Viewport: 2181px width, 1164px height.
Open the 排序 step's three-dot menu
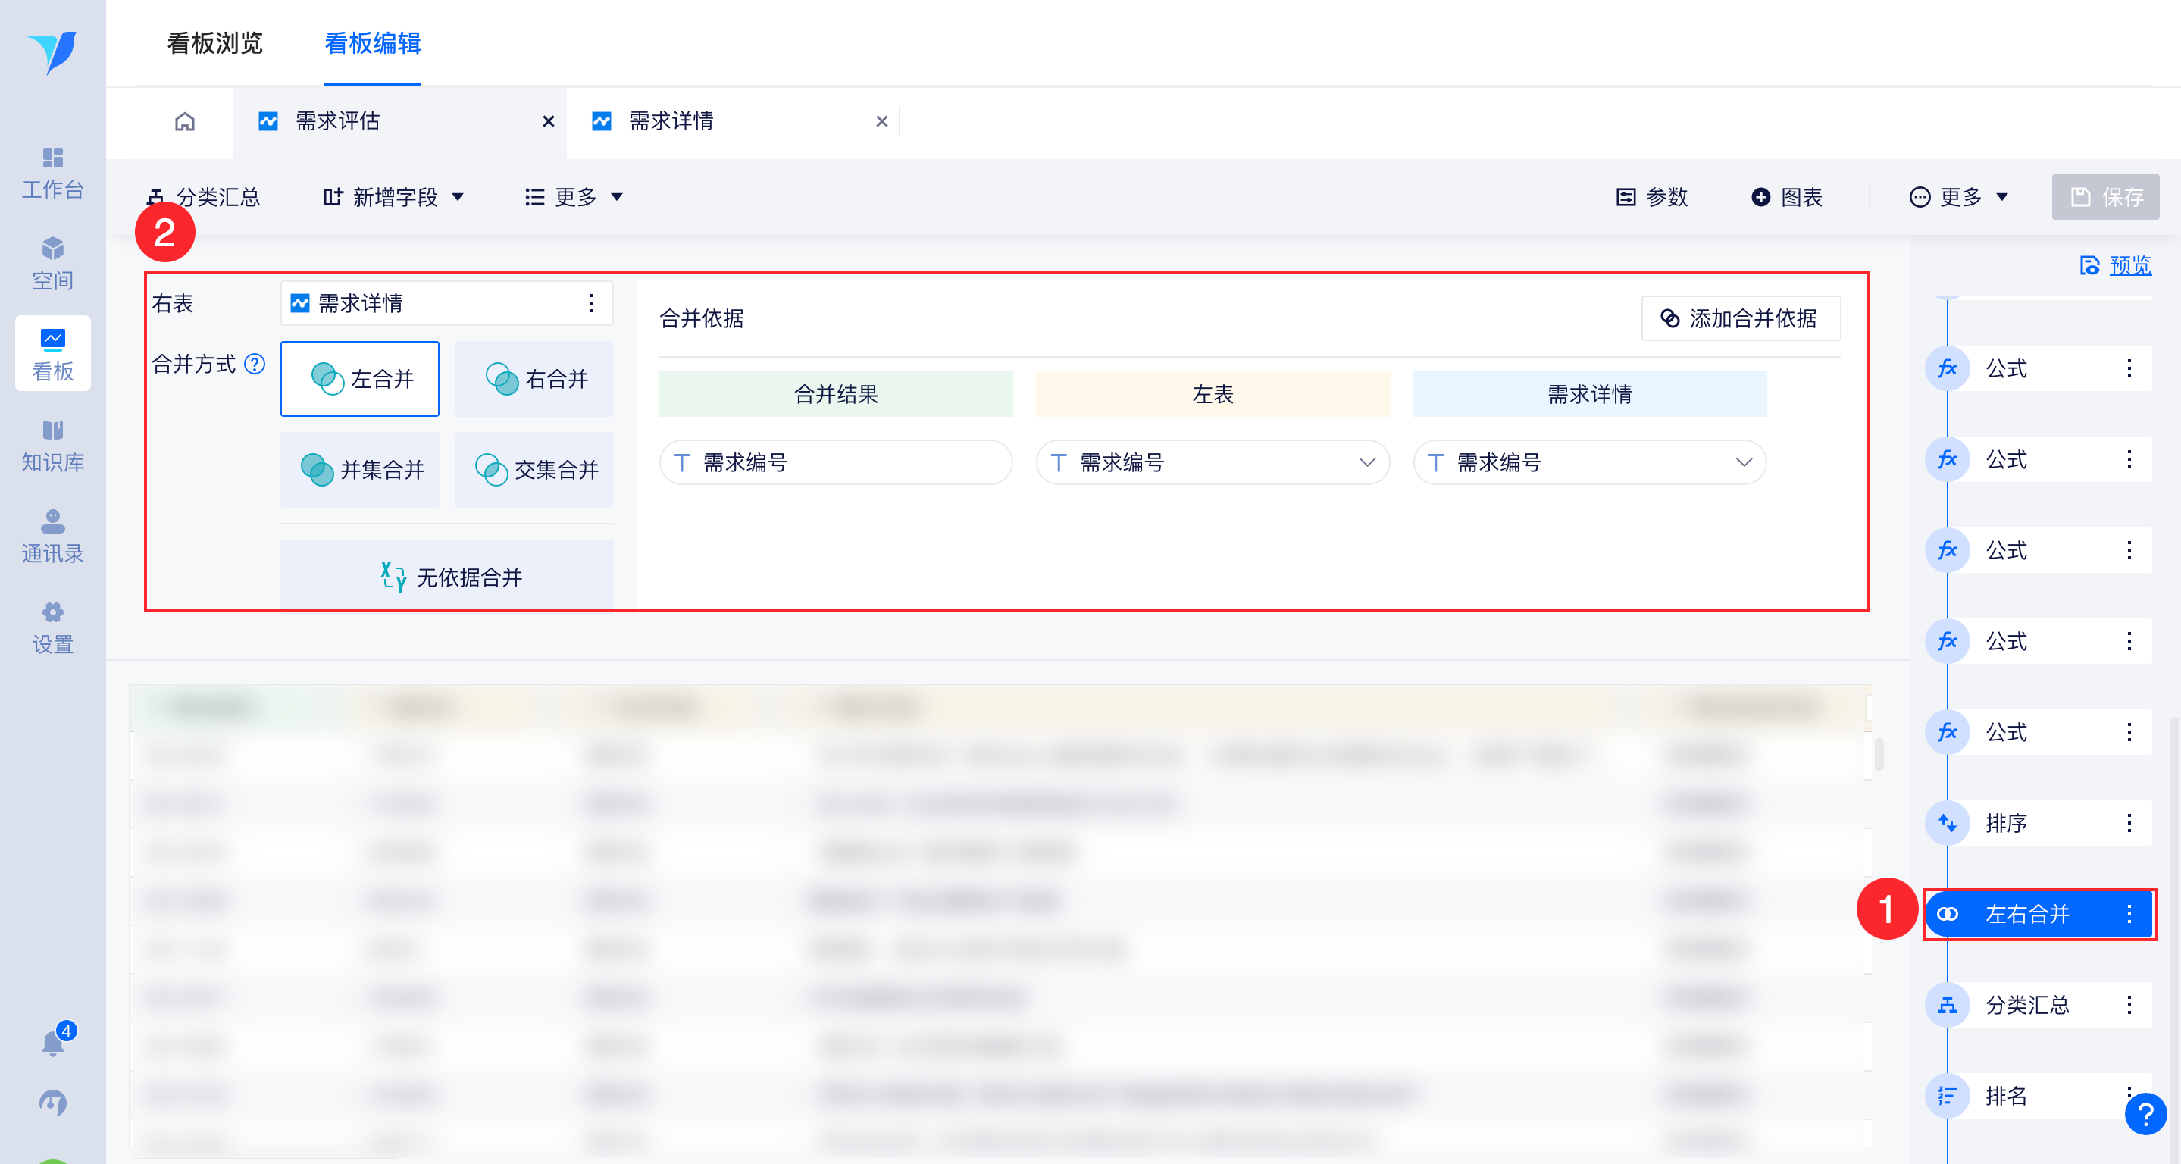pos(2129,823)
